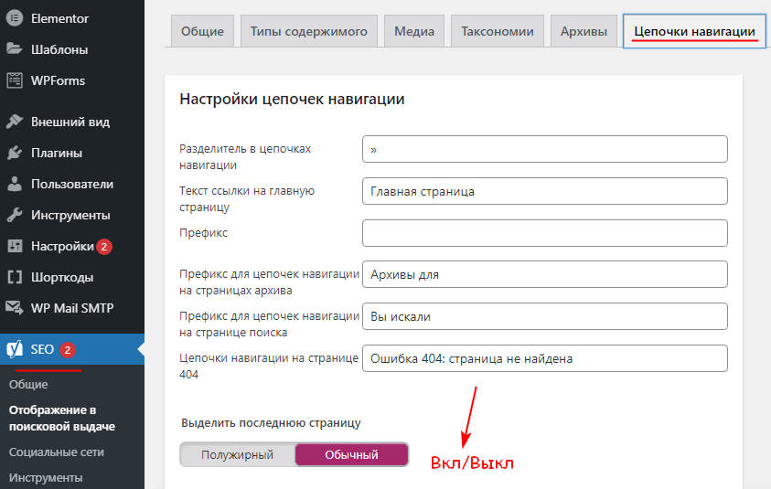Click the Главная страница text field

(x=545, y=191)
